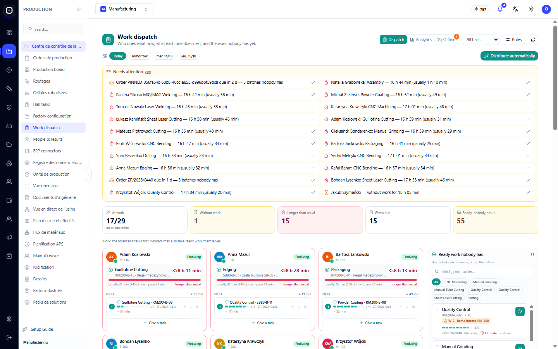Image resolution: width=558 pixels, height=349 pixels.
Task: Check off Order ZP/2026/0440 alert
Action: point(313,180)
